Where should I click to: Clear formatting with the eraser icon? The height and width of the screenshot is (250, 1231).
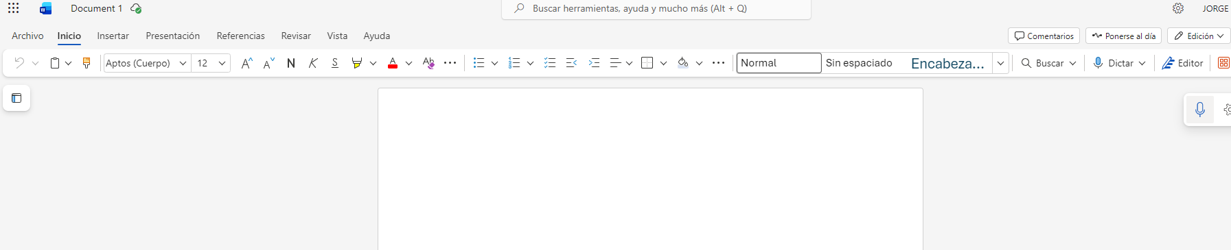point(428,63)
